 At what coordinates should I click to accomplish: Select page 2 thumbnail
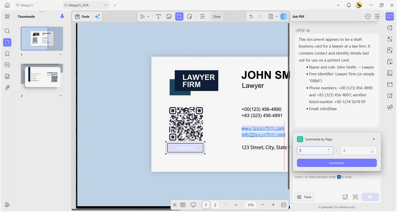42,78
